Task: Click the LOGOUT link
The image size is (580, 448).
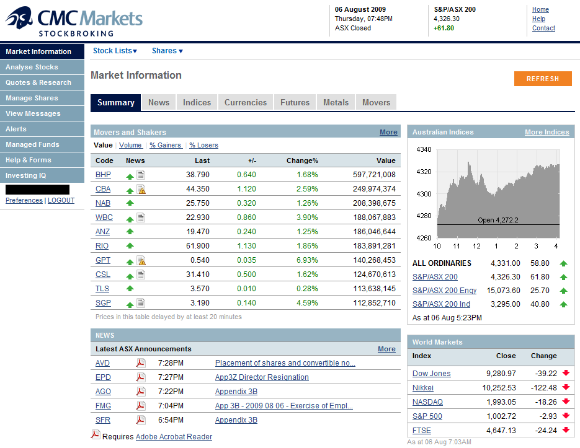Action: pyautogui.click(x=61, y=200)
